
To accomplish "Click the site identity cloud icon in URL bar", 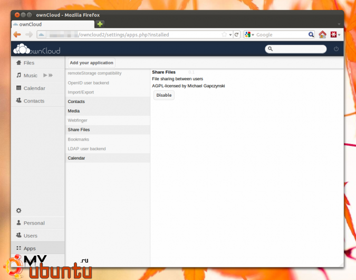I will [41, 34].
